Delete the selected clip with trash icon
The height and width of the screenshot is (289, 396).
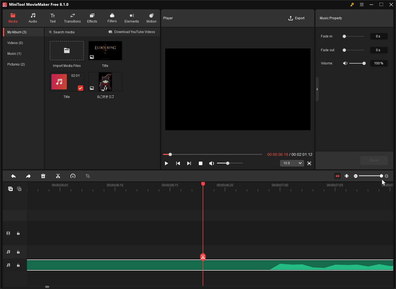tap(43, 176)
